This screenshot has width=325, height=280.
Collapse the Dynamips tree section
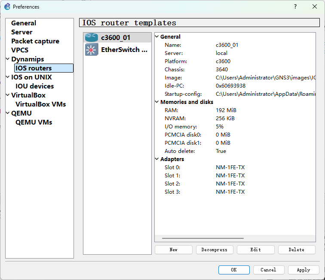(x=8, y=59)
